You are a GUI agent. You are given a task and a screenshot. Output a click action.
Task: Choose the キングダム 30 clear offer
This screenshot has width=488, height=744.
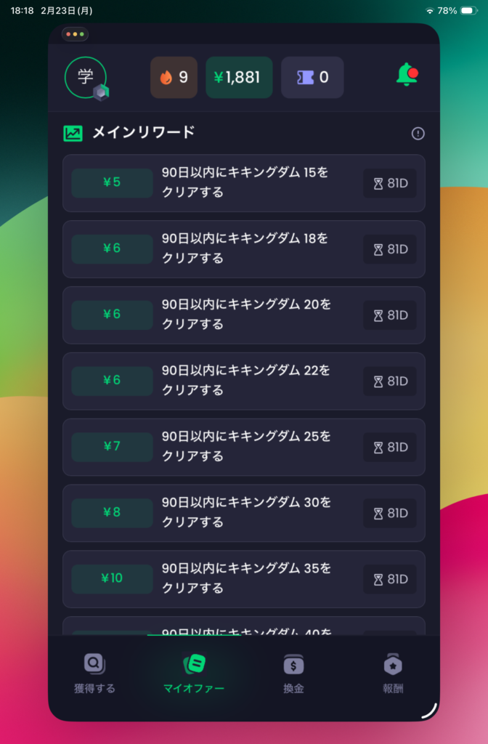[245, 513]
